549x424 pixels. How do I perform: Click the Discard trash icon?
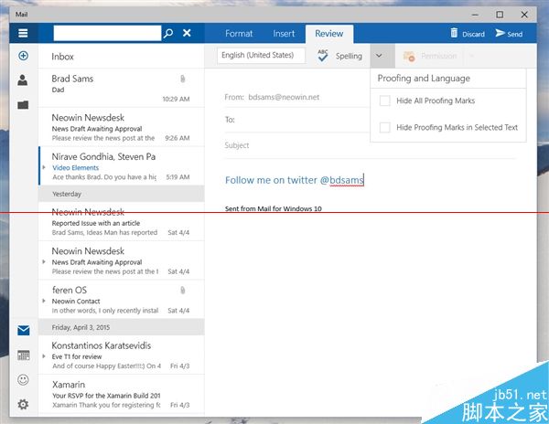454,33
